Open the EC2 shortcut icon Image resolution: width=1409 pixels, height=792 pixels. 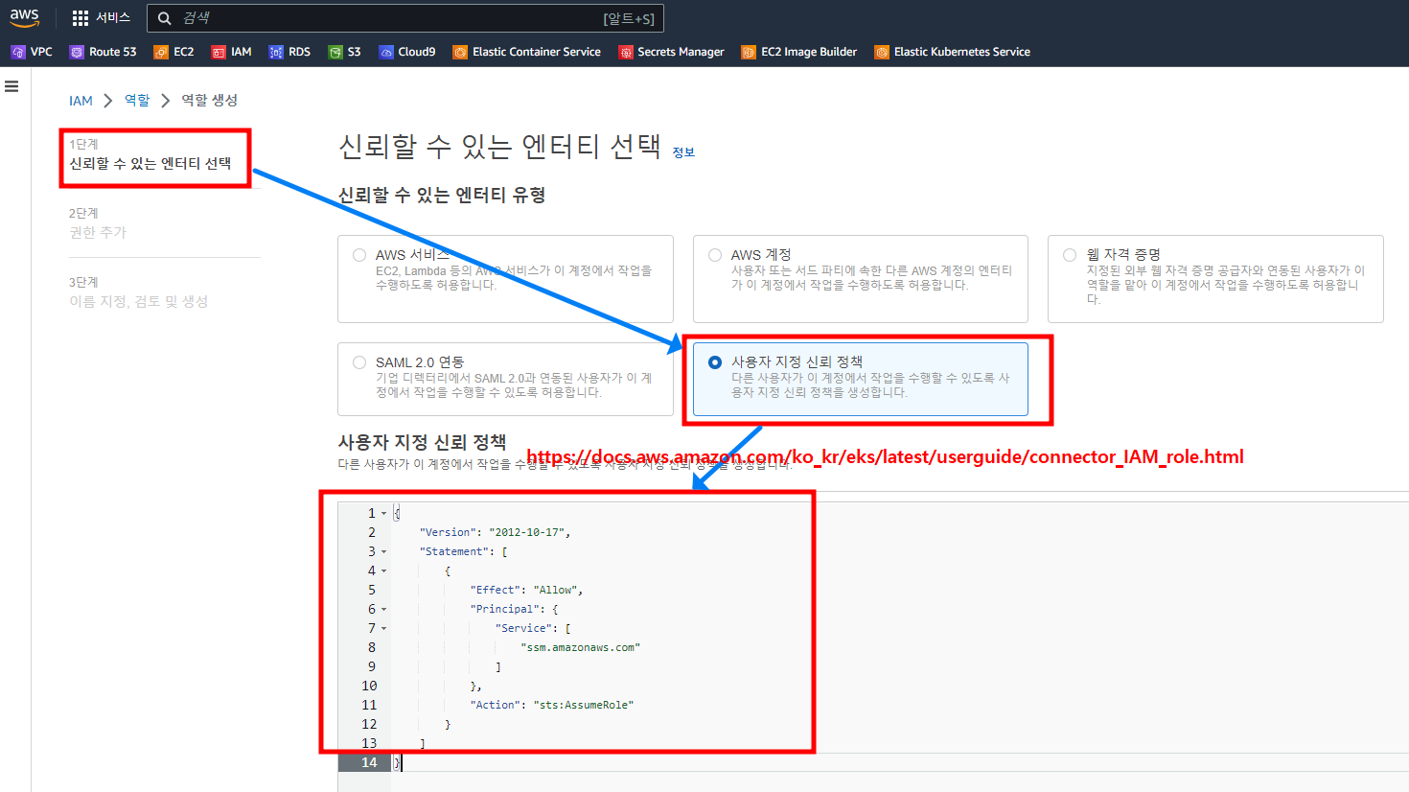point(161,52)
